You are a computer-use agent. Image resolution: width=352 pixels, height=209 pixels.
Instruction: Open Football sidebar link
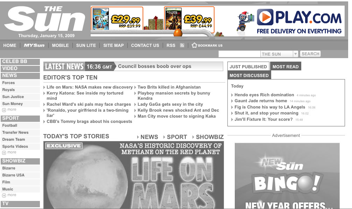[20, 125]
